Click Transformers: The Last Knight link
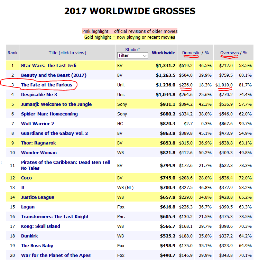Image resolution: width=259 pixels, height=261 pixels. click(55, 216)
